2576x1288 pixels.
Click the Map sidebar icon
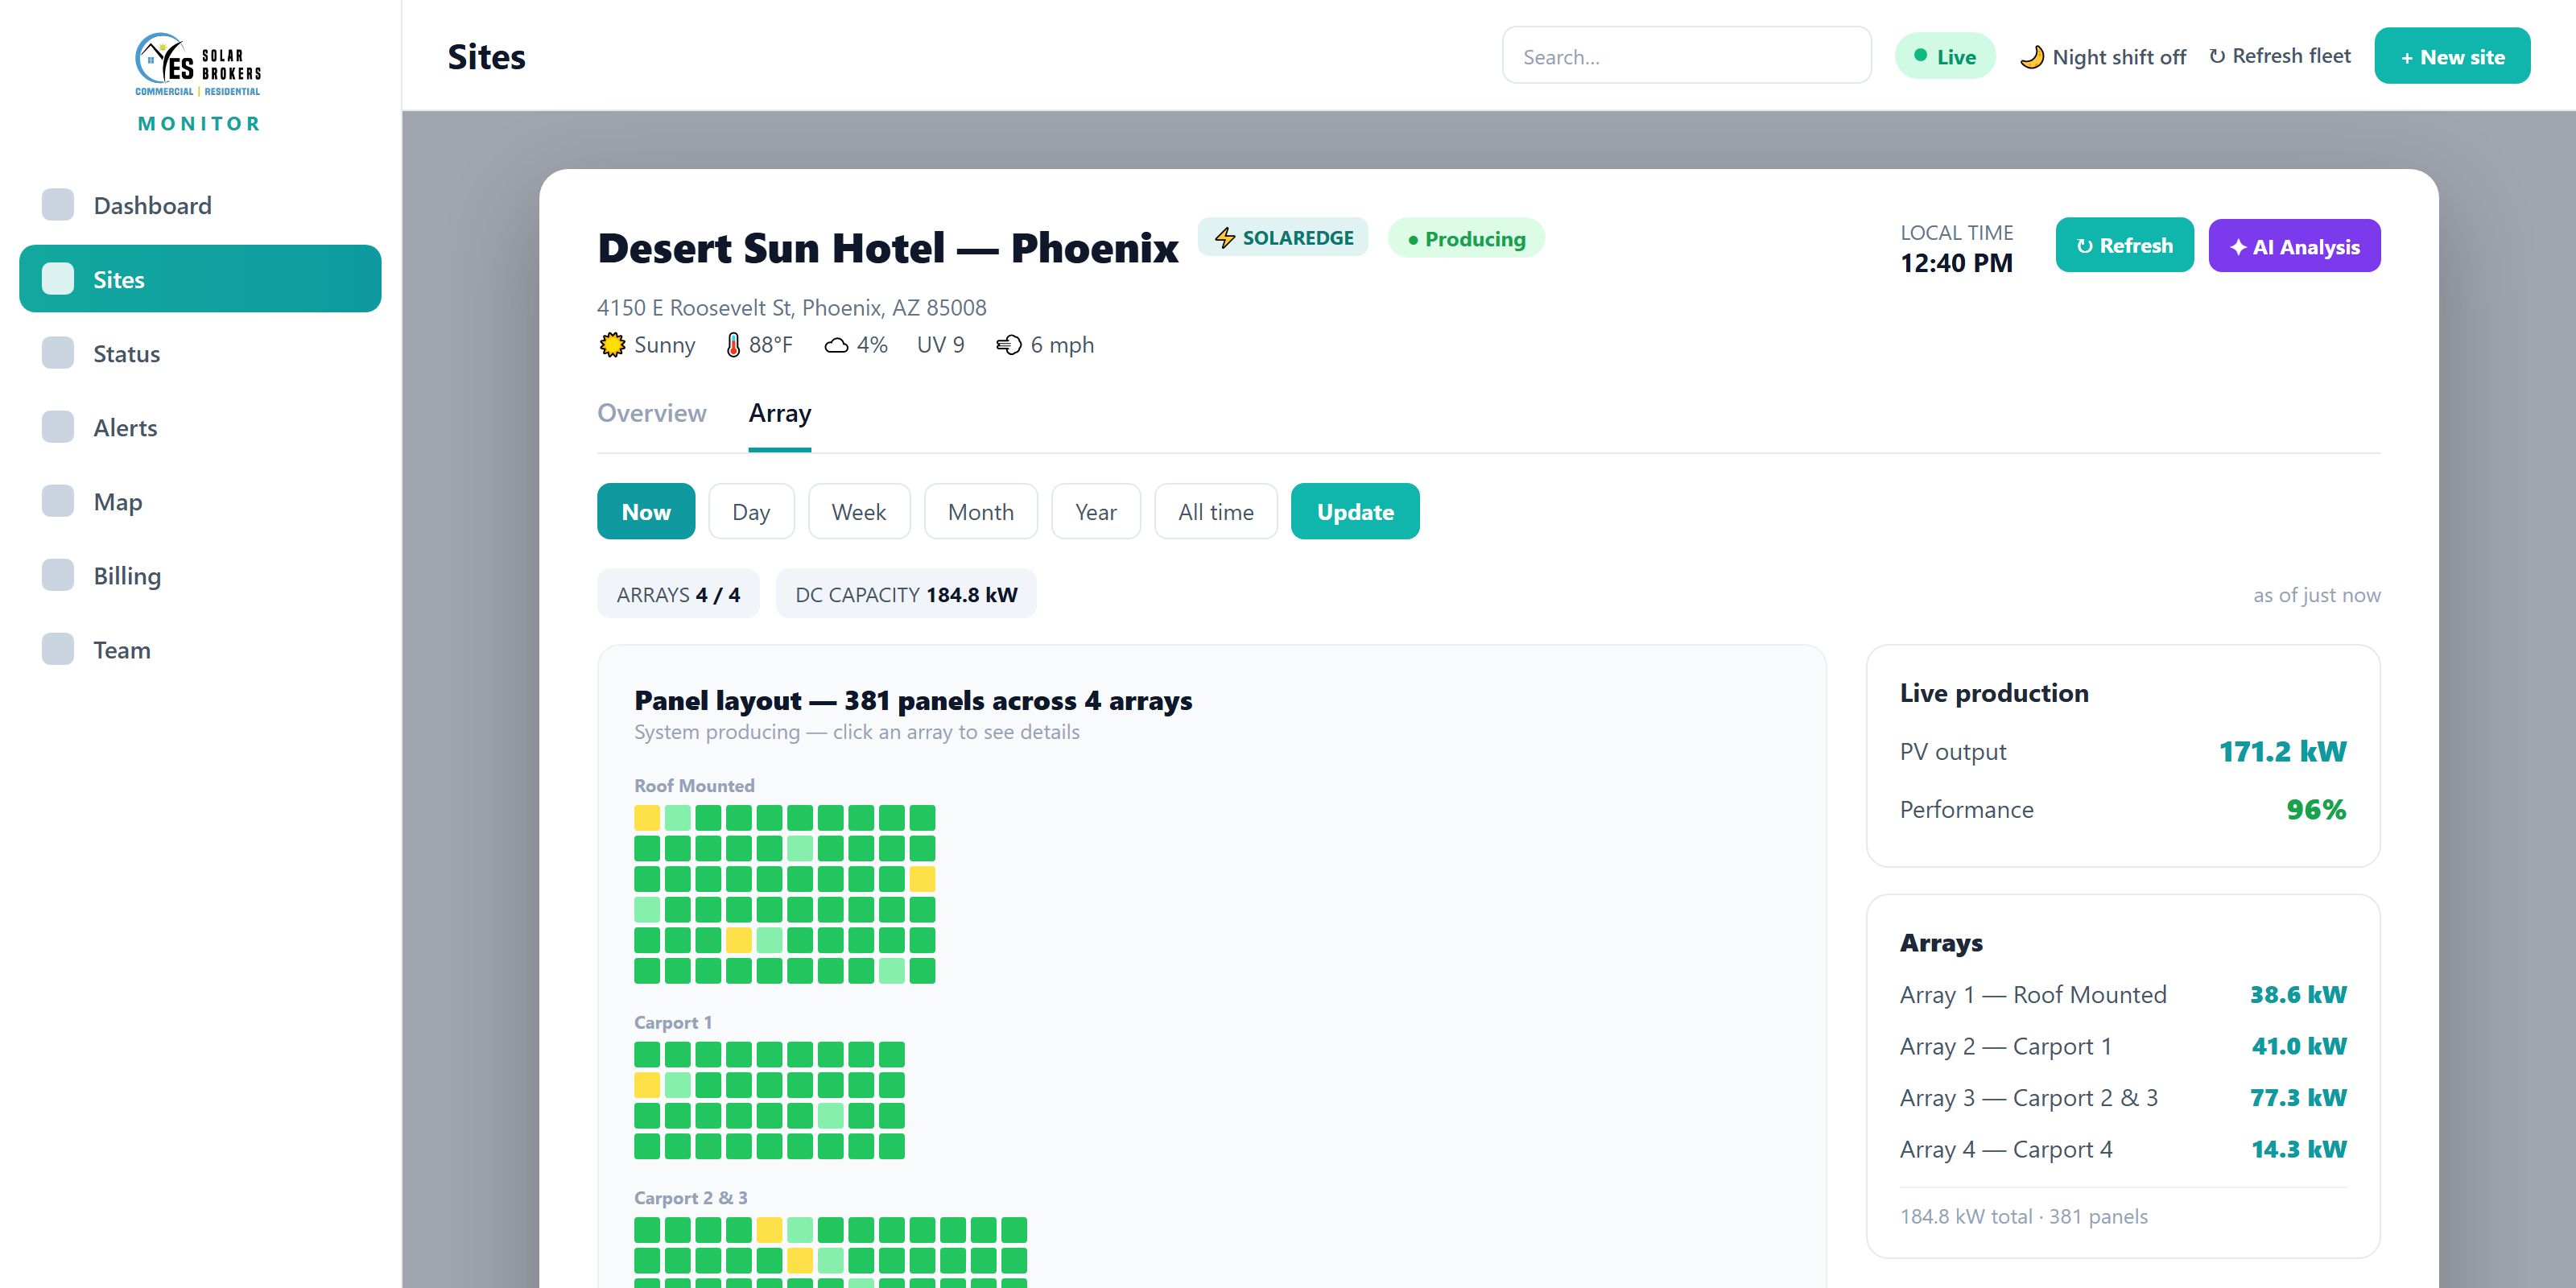[x=58, y=501]
